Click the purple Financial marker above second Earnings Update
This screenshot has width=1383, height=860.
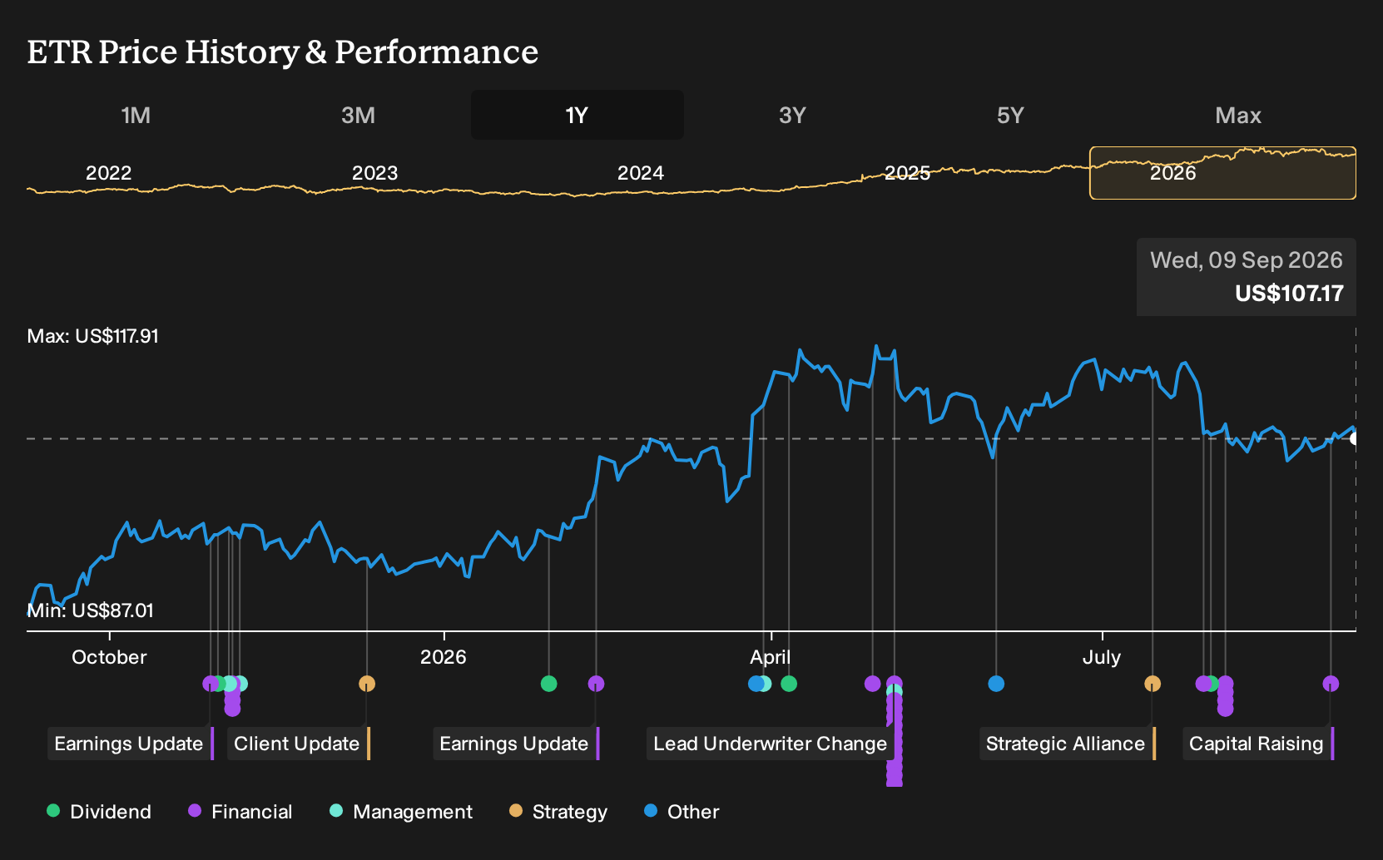click(x=596, y=684)
